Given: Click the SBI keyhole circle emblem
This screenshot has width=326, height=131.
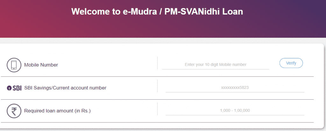Looking at the screenshot, I should pos(9,88).
